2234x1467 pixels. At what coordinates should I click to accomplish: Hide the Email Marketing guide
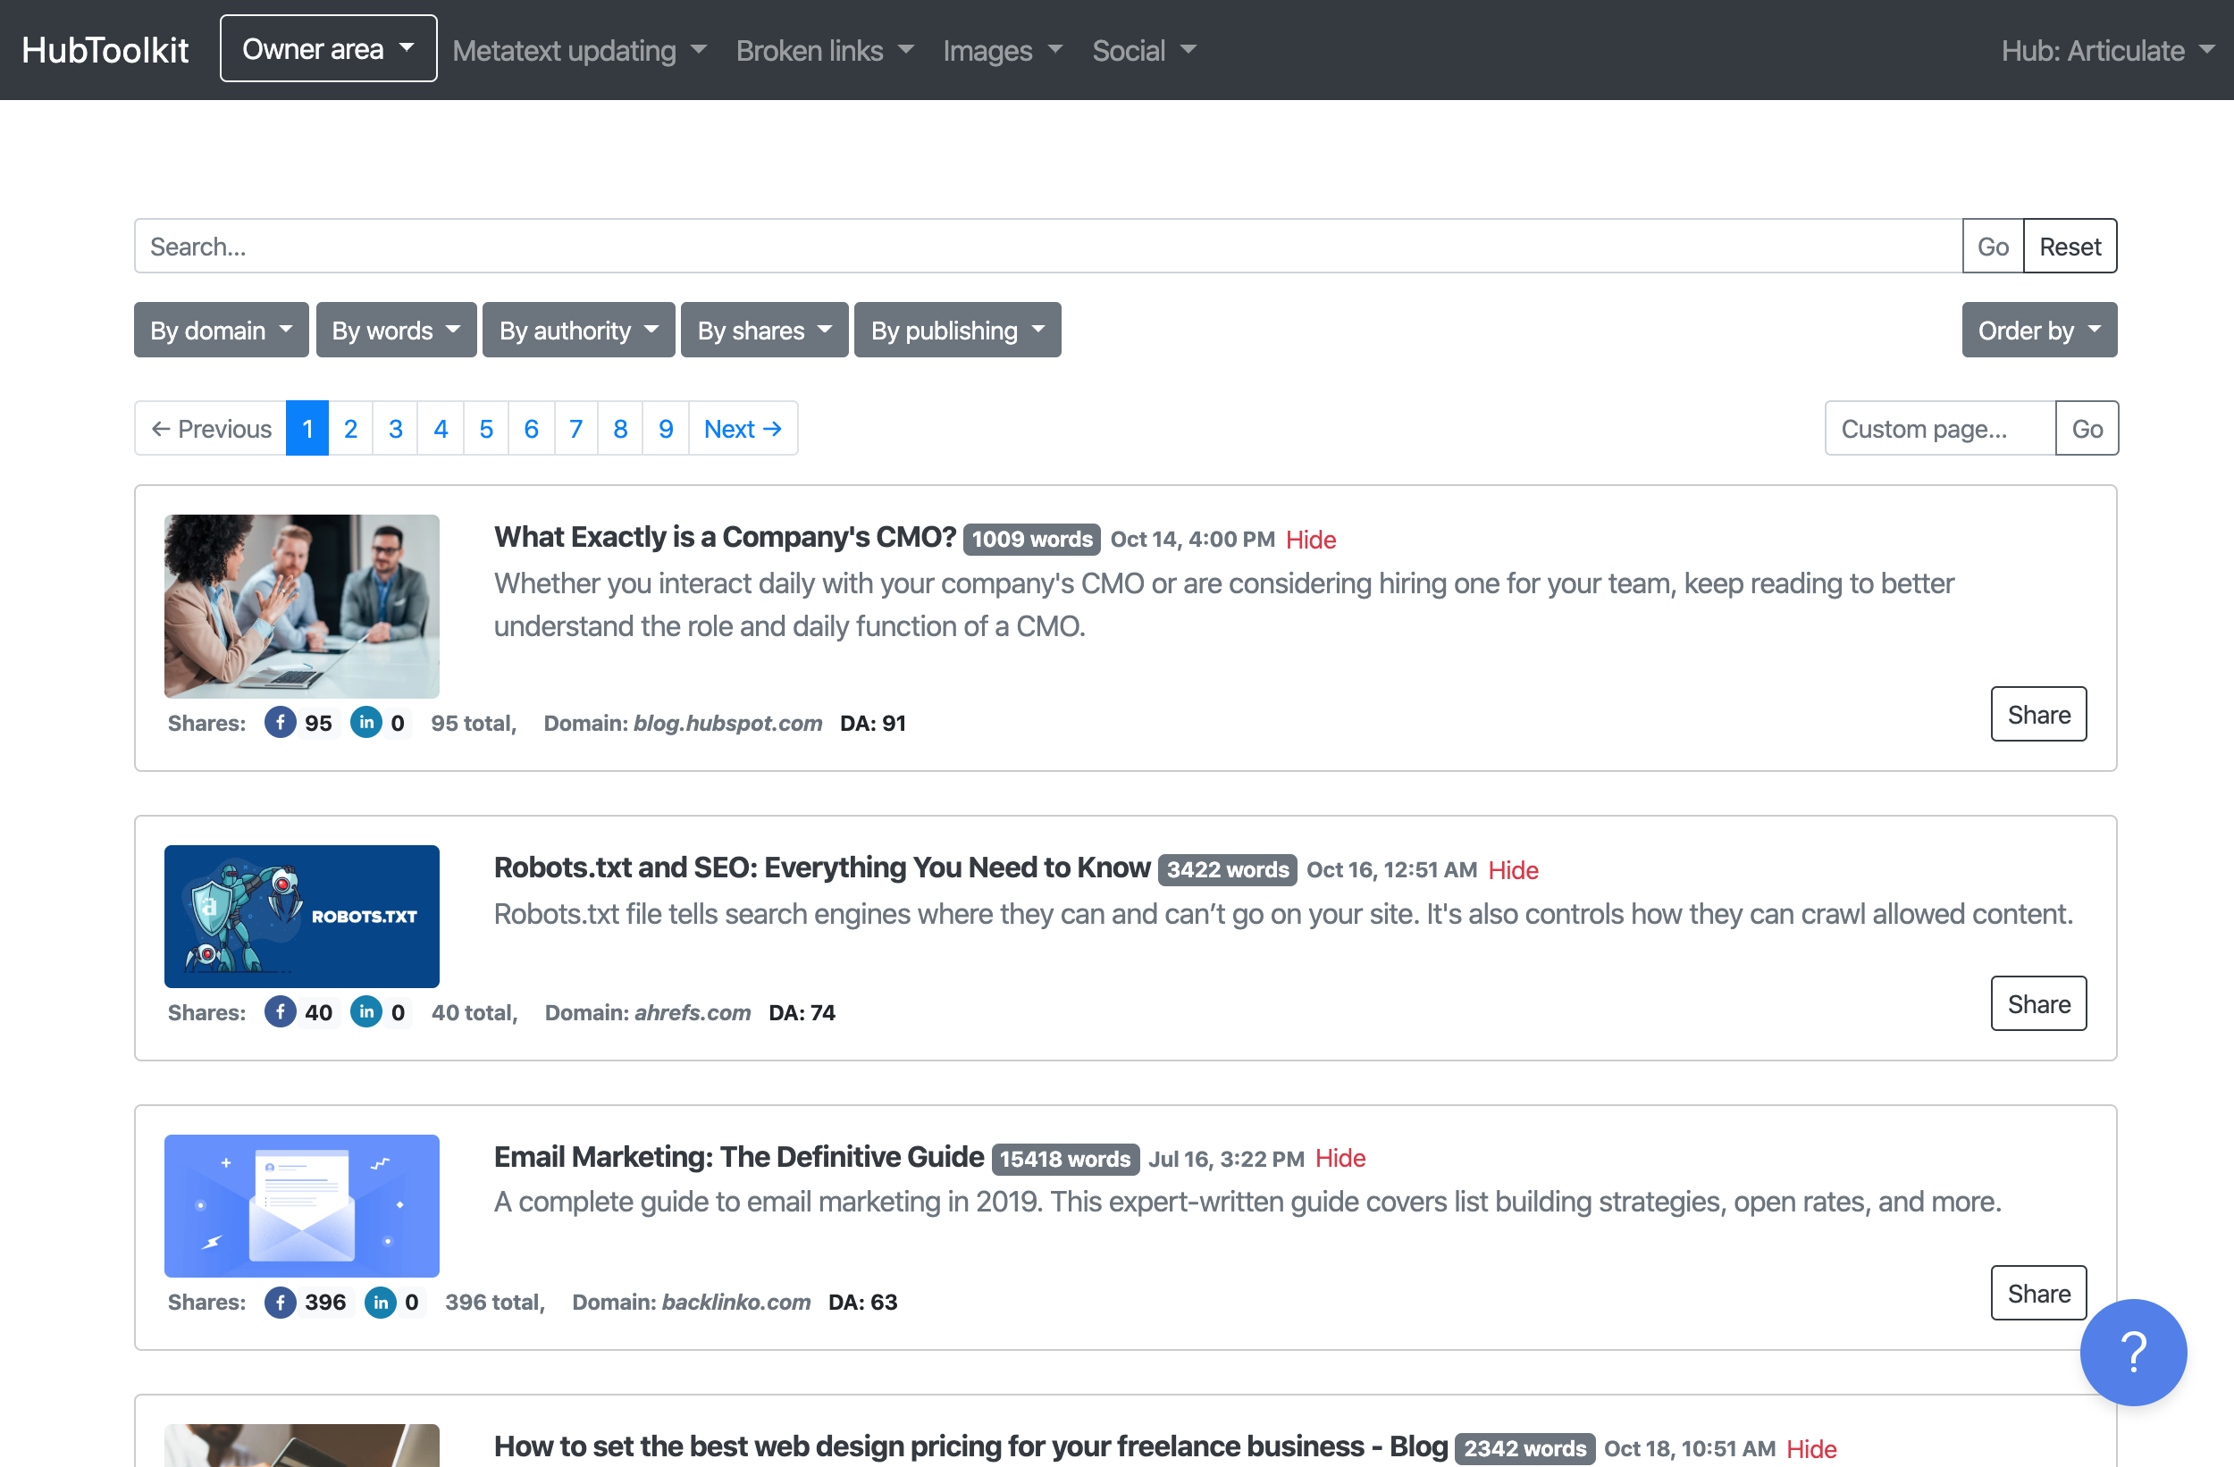click(1340, 1158)
